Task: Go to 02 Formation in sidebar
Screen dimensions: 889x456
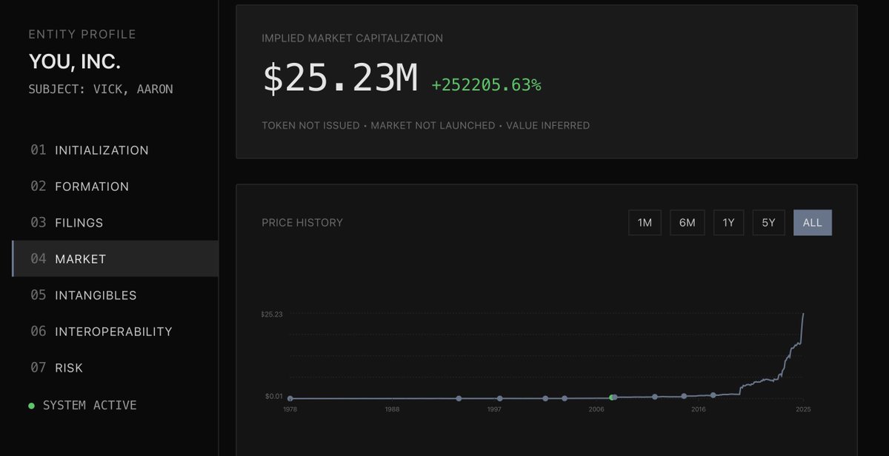Action: point(115,187)
